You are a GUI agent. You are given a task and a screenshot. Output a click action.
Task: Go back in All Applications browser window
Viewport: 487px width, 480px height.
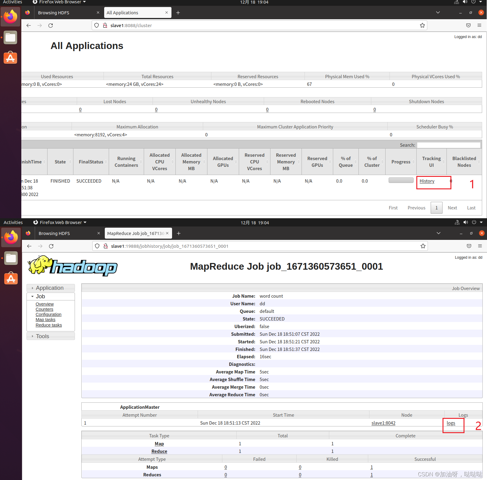click(x=29, y=26)
